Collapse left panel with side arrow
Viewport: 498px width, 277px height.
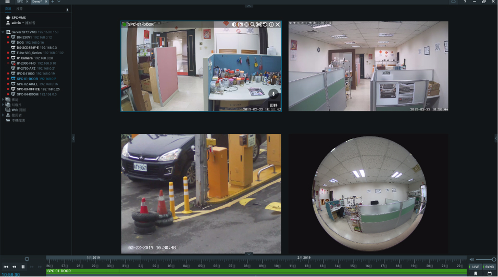pos(73,138)
